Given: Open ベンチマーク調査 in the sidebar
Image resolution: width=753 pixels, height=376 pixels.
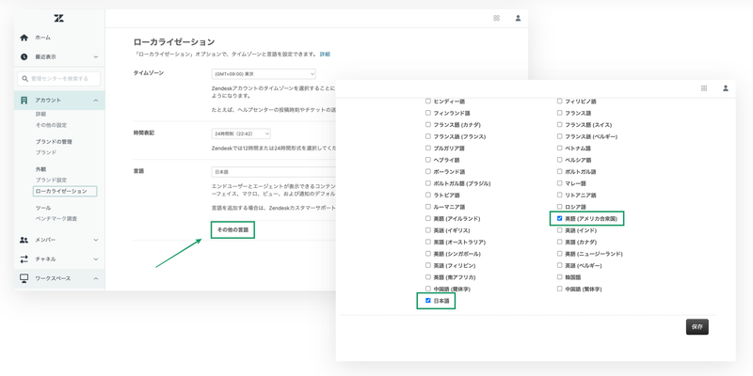Looking at the screenshot, I should (56, 219).
